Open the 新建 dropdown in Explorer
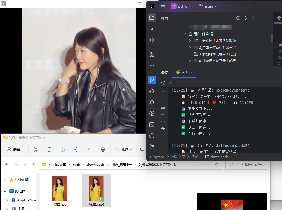The width and height of the screenshot is (282, 210). click(x=15, y=150)
